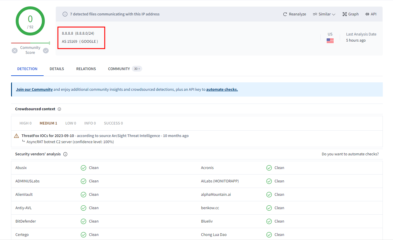Click the Security vendors' analysis info icon

click(65, 154)
